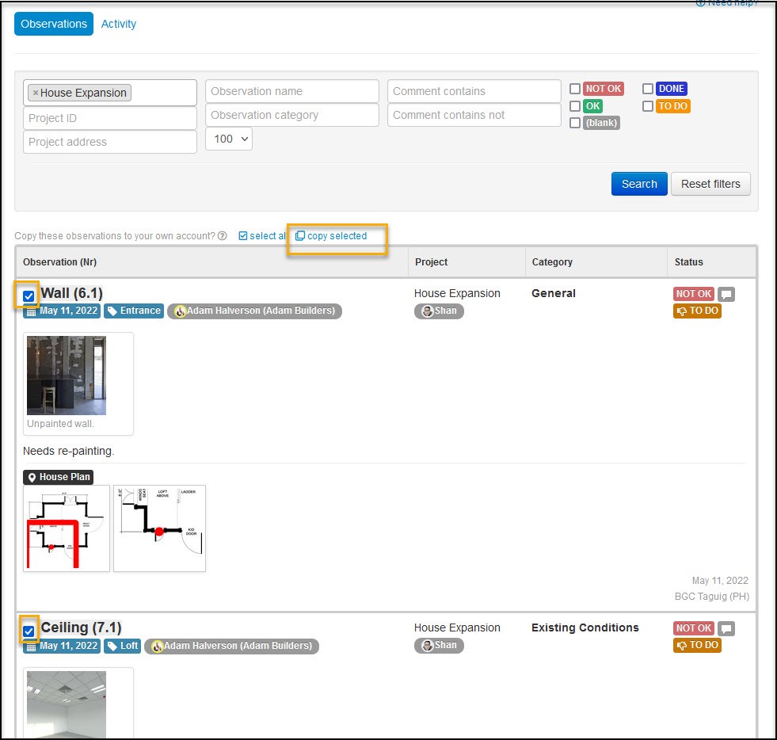Click the House Plan location pin label

(x=59, y=477)
